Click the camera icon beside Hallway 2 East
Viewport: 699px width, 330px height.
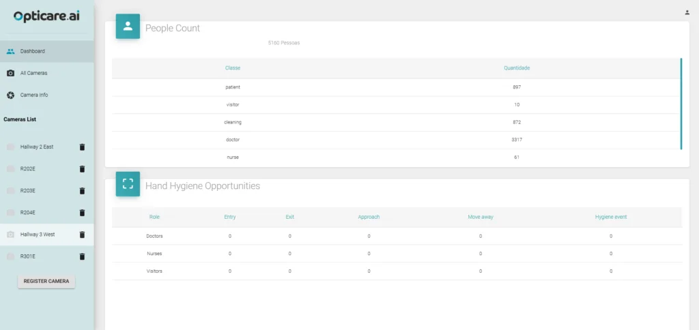(x=11, y=147)
